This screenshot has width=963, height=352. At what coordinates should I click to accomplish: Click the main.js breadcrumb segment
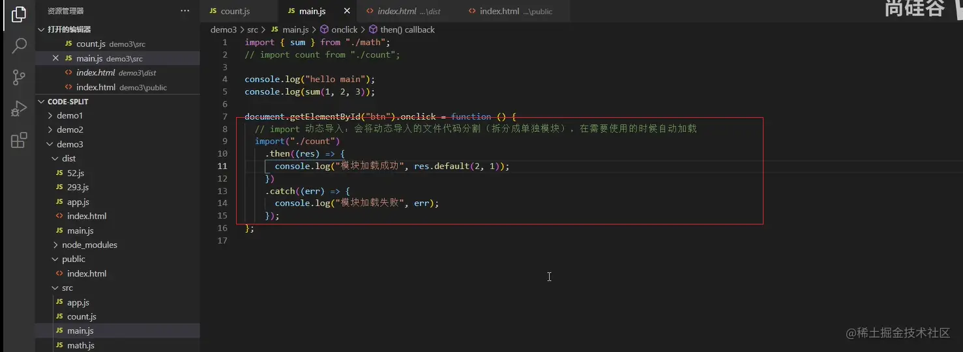tap(289, 30)
